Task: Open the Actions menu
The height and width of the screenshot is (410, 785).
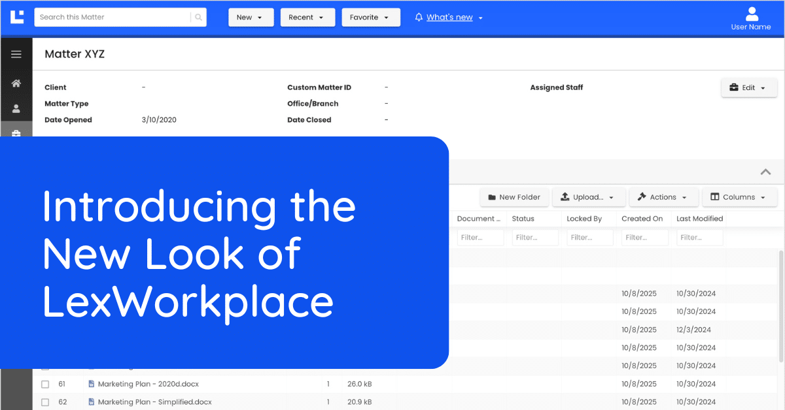Action: click(663, 197)
